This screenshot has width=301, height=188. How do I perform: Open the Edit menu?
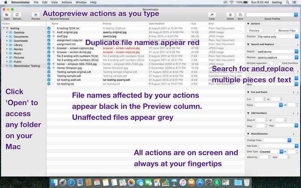pos(45,2)
